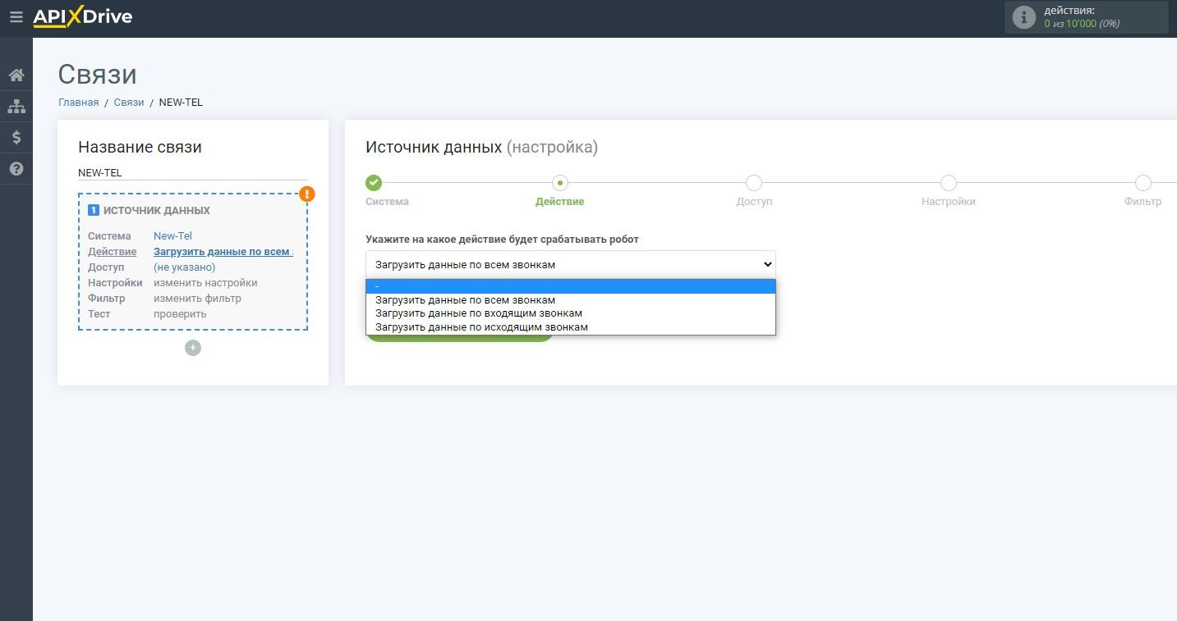Click the Главная breadcrumb link

coord(78,103)
